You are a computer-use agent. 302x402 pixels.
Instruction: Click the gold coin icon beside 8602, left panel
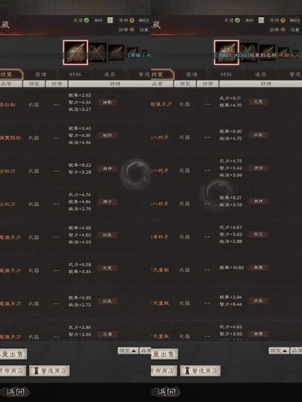coord(132,20)
